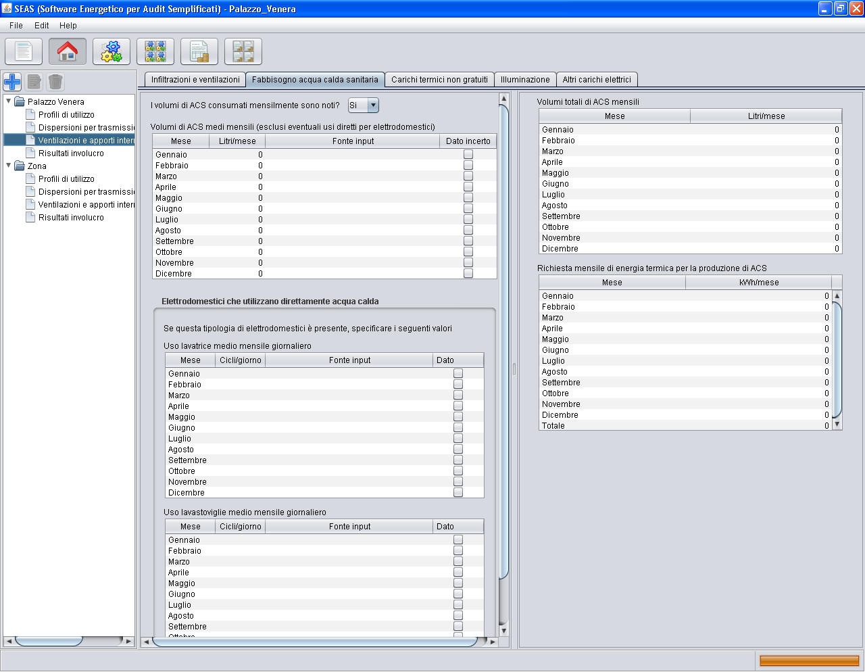The height and width of the screenshot is (672, 865).
Task: Select Luglio row in Volumi totali table
Action: tap(691, 195)
